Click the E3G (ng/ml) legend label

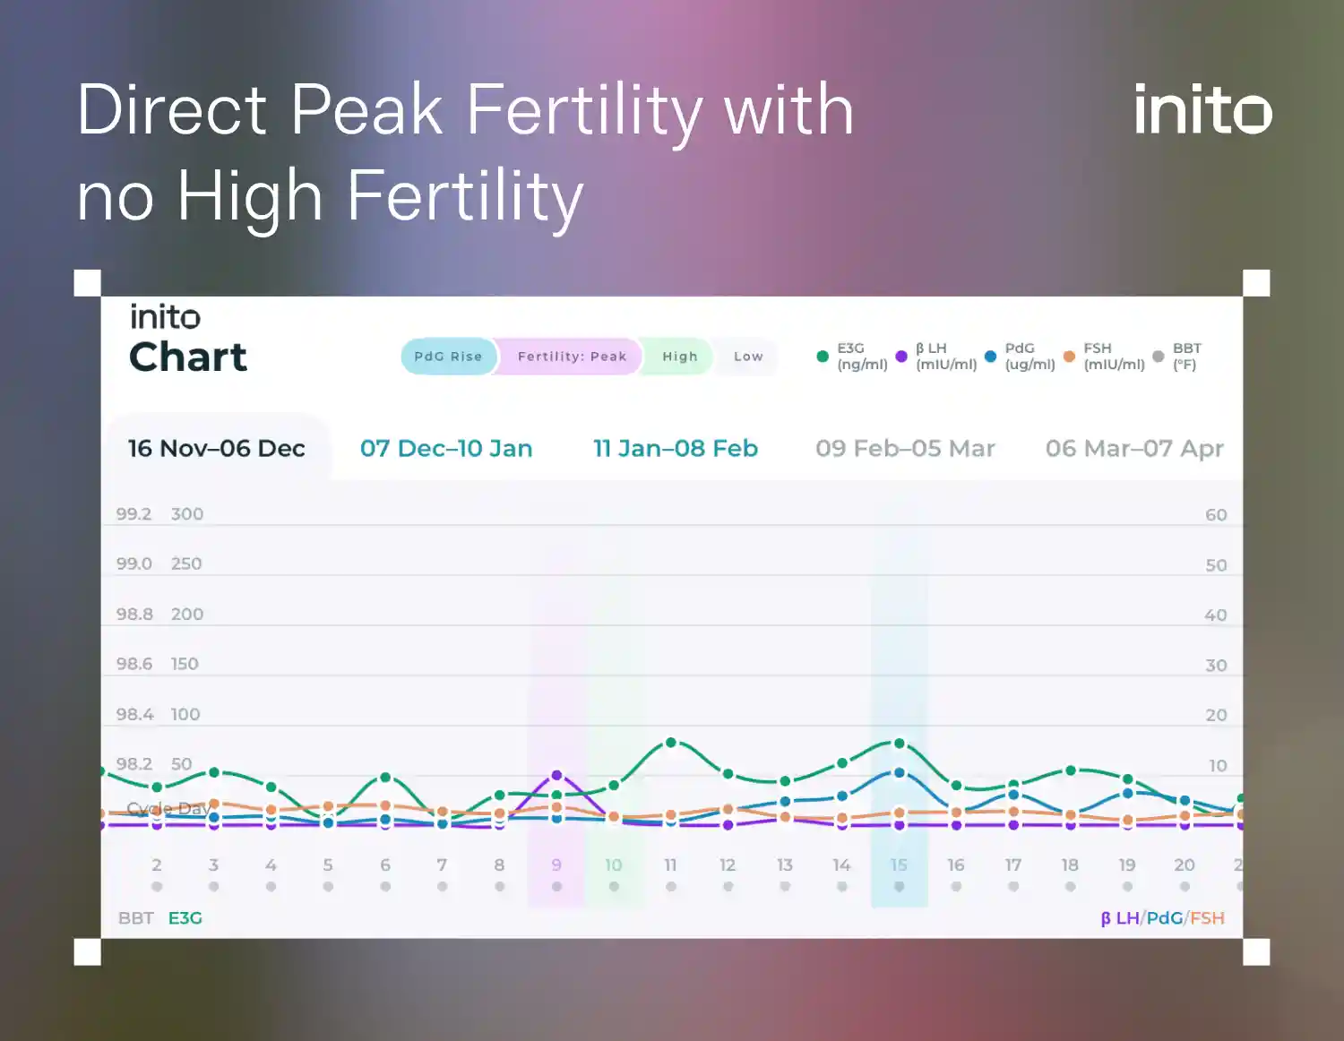[862, 357]
